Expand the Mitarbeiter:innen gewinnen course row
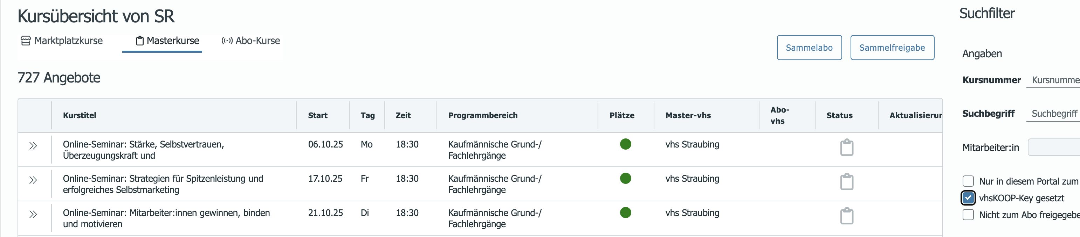The image size is (1080, 237). [33, 214]
